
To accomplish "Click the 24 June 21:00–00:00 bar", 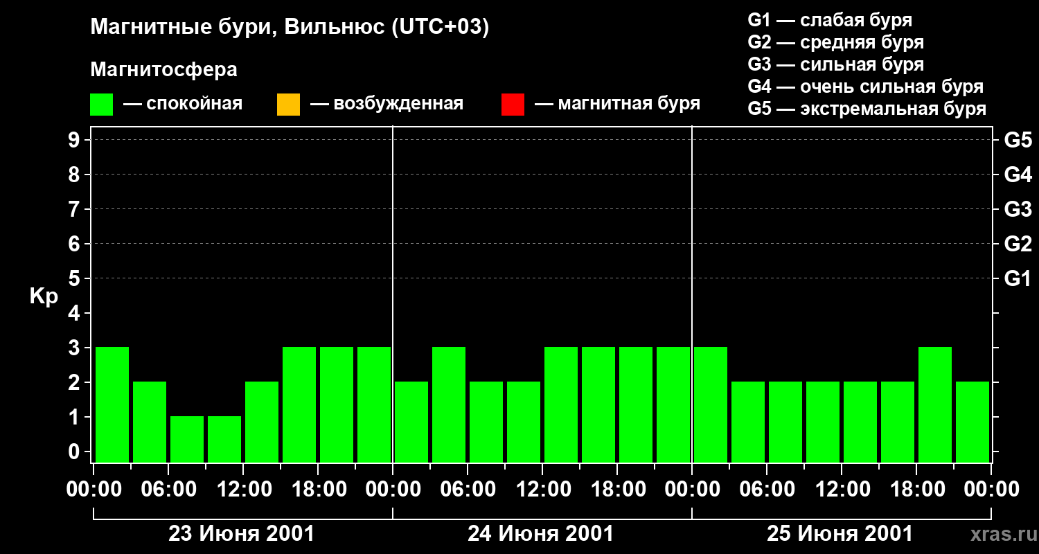I will tap(673, 404).
